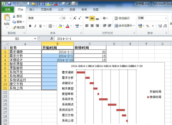Screen dimensions: 172x125
Task: Switch to the 审阅 Review tab
Action: [x=84, y=10]
